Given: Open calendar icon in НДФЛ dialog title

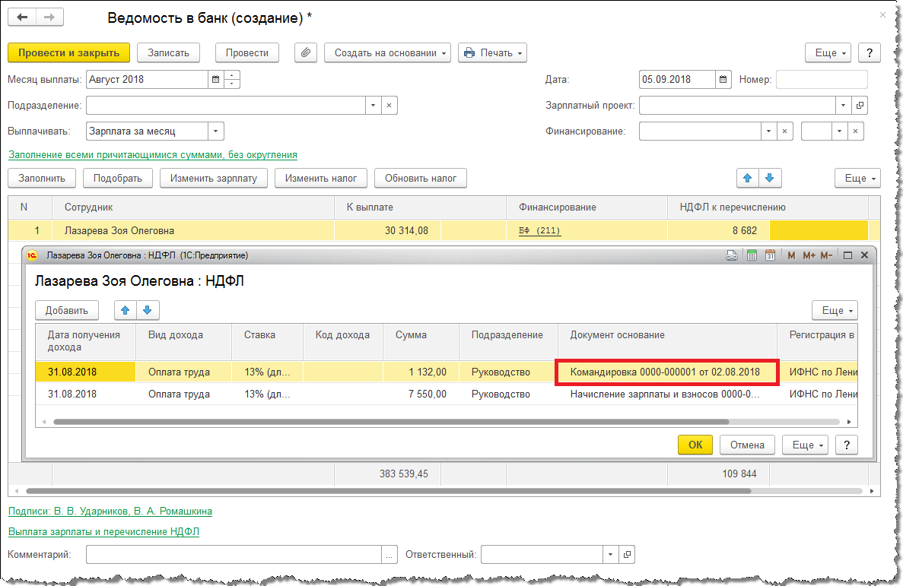Looking at the screenshot, I should [x=770, y=255].
